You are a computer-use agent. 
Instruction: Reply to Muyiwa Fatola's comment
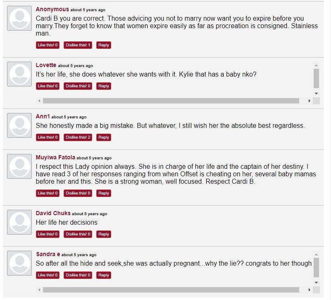point(104,193)
